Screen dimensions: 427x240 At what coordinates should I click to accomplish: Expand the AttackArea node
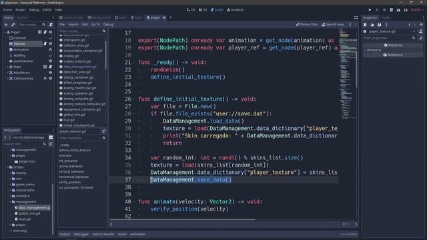coord(7,73)
